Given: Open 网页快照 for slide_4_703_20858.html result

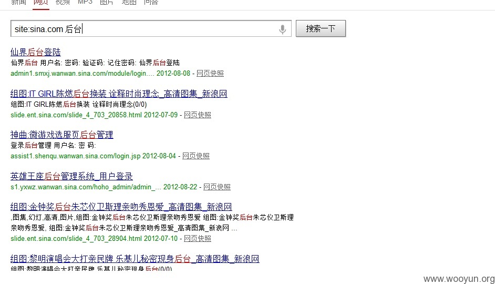Looking at the screenshot, I should [198, 115].
